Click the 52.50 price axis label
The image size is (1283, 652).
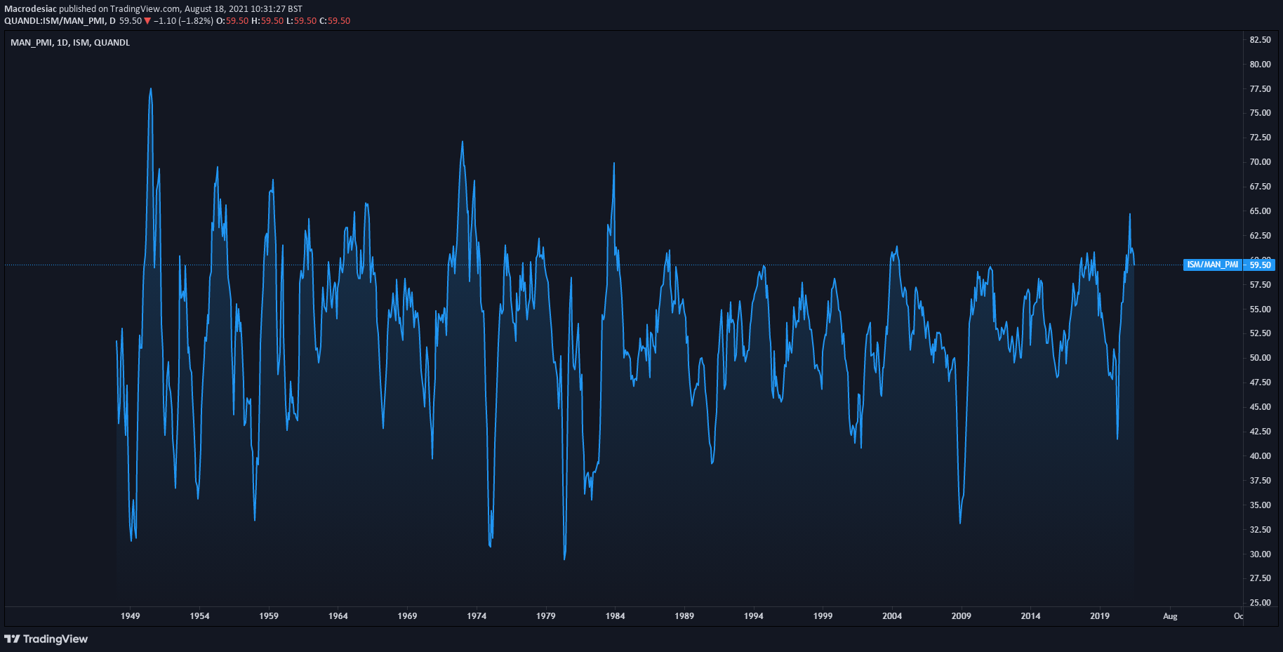tap(1260, 333)
